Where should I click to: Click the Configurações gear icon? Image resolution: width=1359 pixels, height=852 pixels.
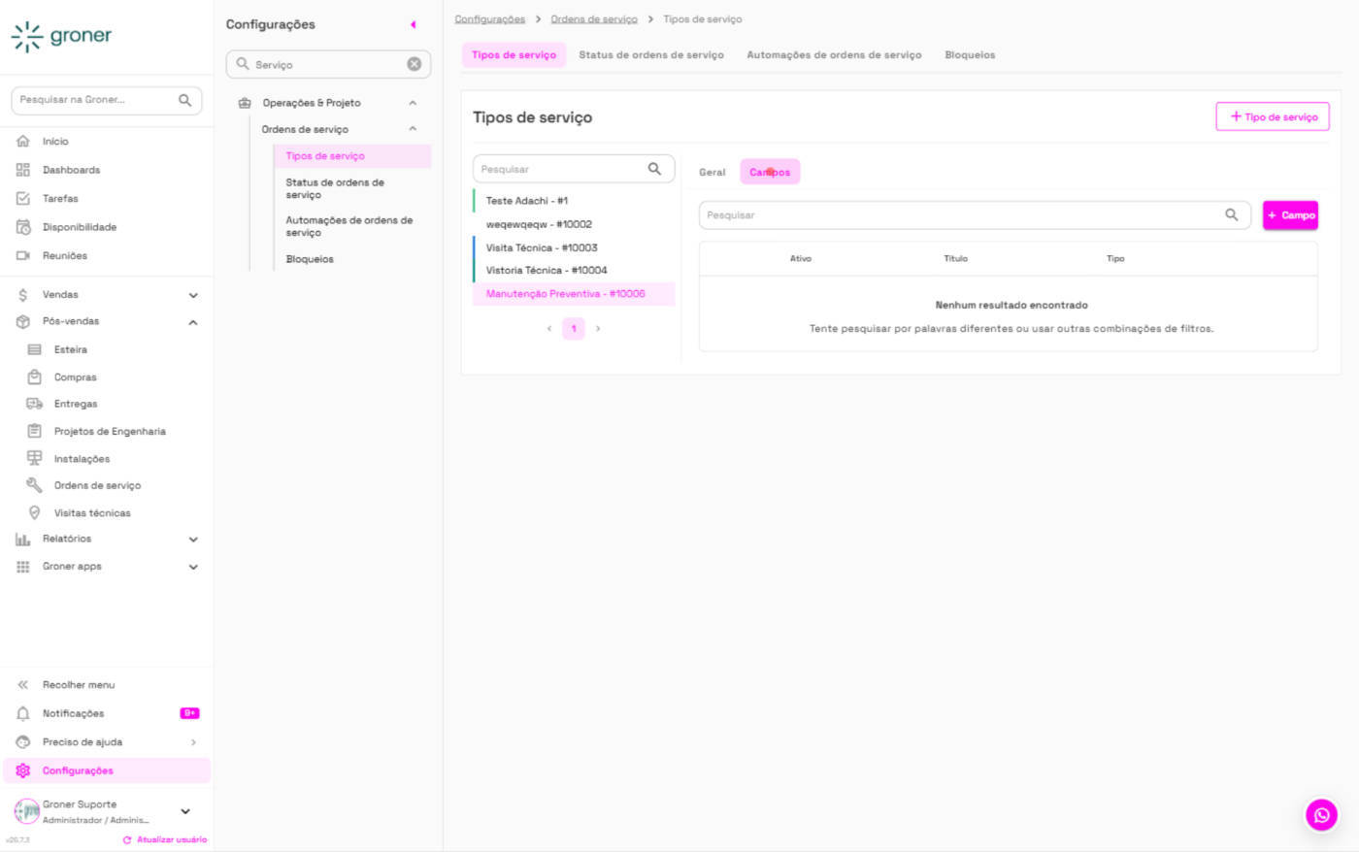[x=23, y=770]
